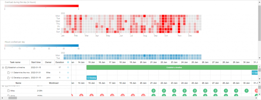Select the green Establish a timeline bar
The image size is (261, 100).
click(172, 68)
